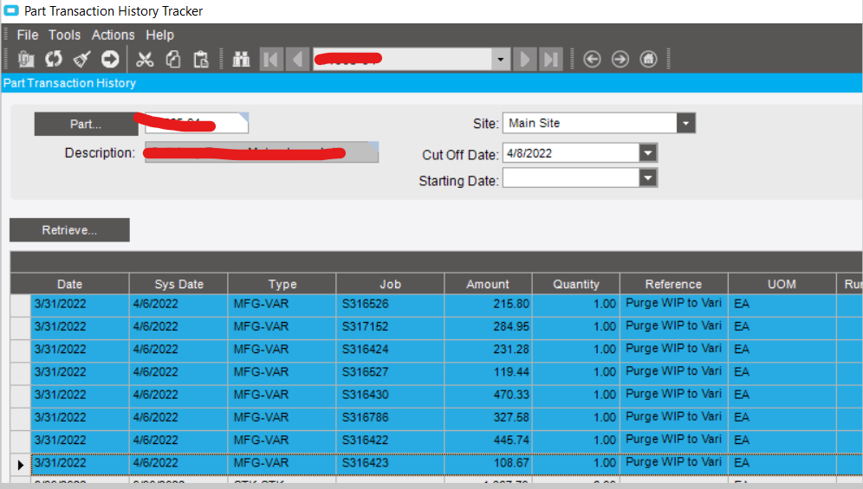The width and height of the screenshot is (863, 489).
Task: Sort by the Sys Date column header
Action: tap(178, 284)
